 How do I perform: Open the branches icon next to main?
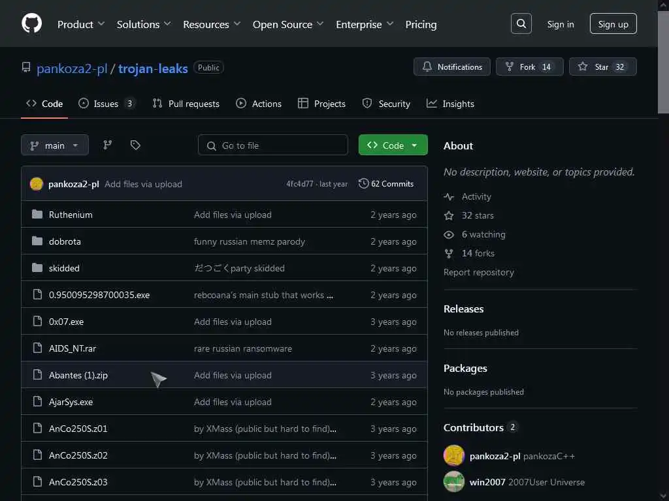(x=108, y=145)
